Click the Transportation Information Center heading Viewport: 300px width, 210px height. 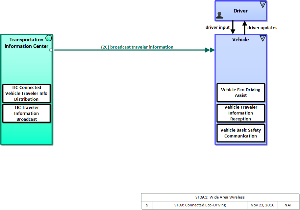[x=26, y=43]
